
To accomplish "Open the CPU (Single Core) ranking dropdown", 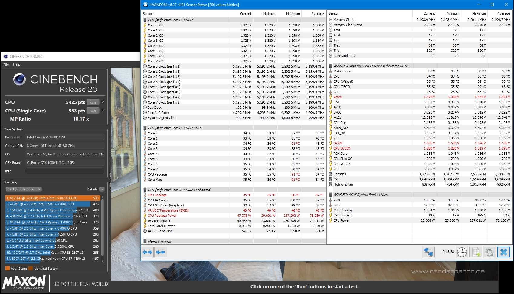I will coord(24,189).
